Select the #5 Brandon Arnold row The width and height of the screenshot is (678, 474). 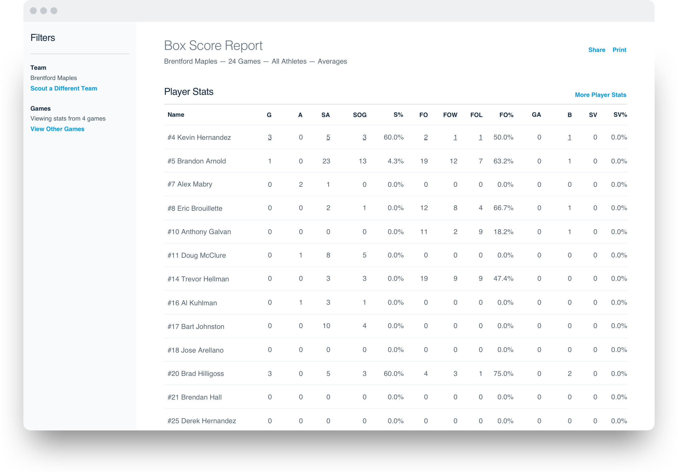[196, 161]
